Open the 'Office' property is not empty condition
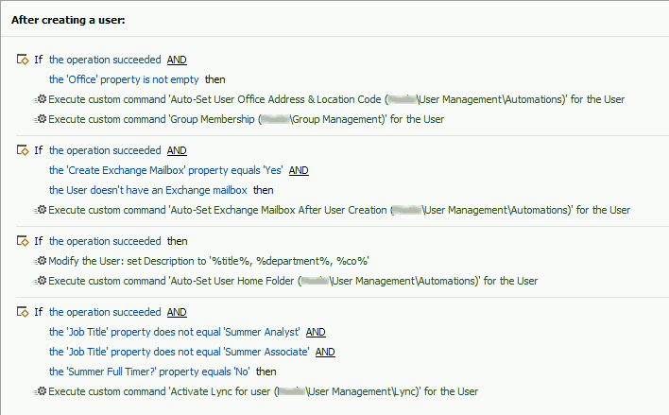Viewport: 669px width, 415px height. [124, 79]
